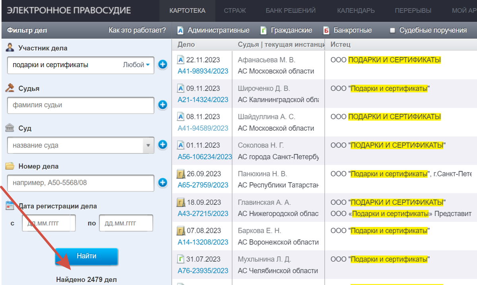Open the Любой participant role dropdown

point(136,65)
